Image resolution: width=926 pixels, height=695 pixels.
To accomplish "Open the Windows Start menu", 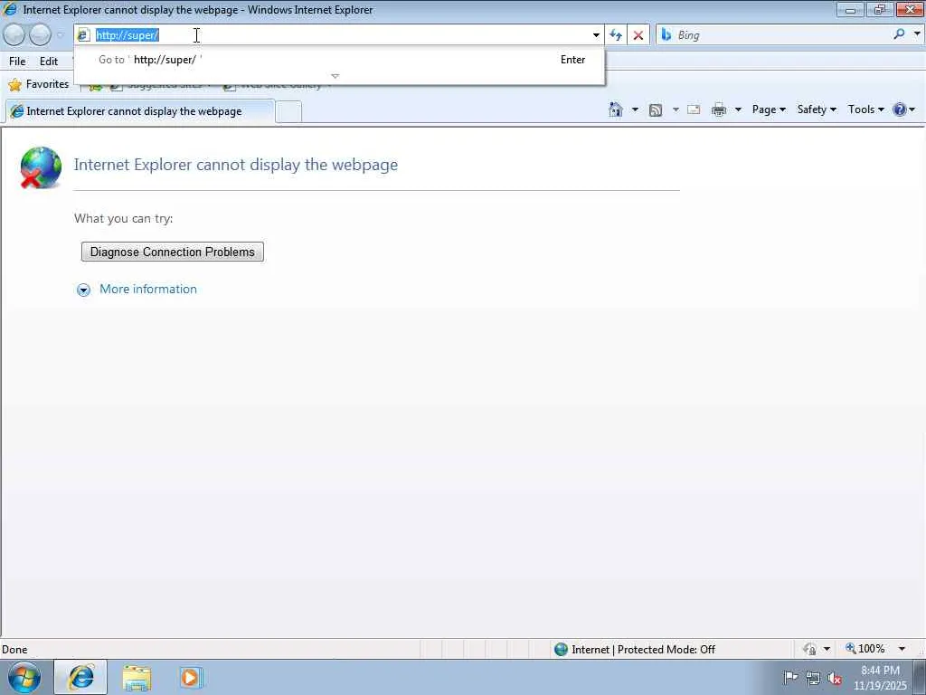I will pos(24,677).
